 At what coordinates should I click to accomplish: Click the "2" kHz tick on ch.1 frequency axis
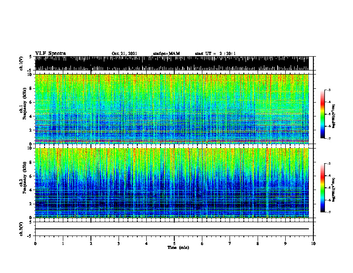(31, 130)
